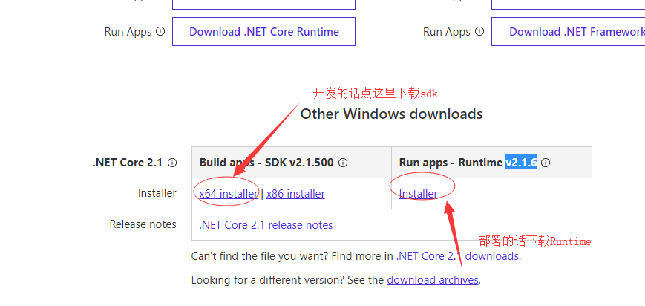The width and height of the screenshot is (645, 306).
Task: Click info icon next to .NET Core 2.1
Action: 172,163
